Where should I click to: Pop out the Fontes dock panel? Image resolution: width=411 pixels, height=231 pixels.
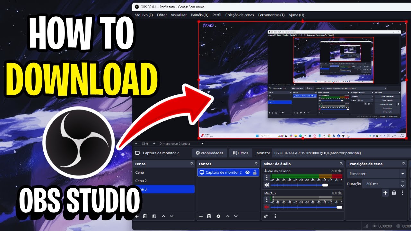(x=257, y=164)
